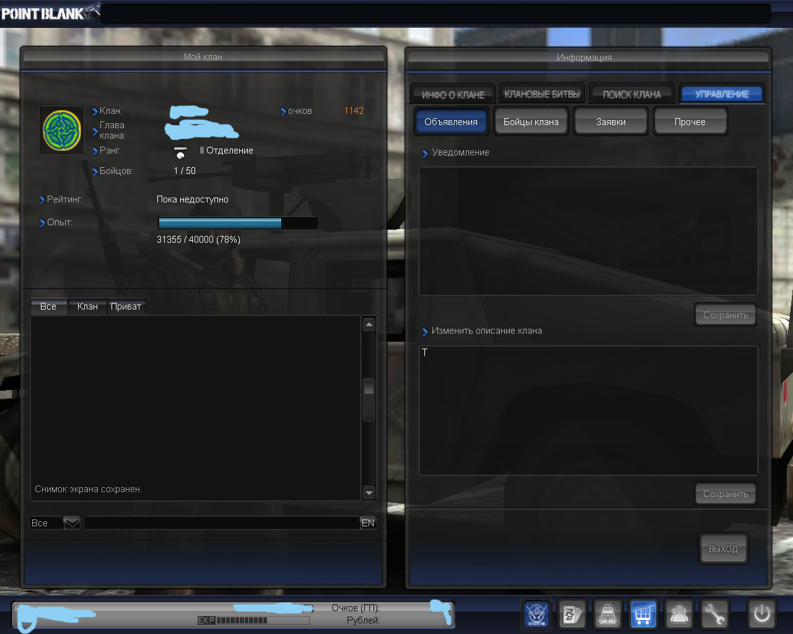The width and height of the screenshot is (793, 634).
Task: Open the PB cards icon
Action: point(572,614)
